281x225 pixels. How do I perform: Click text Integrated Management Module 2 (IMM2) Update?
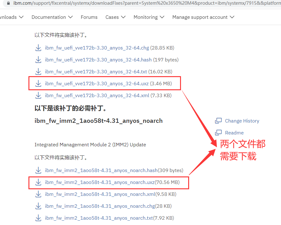click(x=90, y=145)
